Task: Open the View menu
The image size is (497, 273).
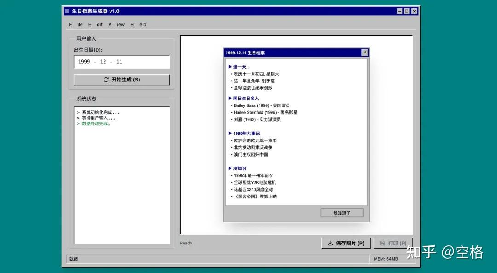Action: point(116,25)
